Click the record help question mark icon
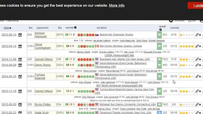 coord(75,28)
